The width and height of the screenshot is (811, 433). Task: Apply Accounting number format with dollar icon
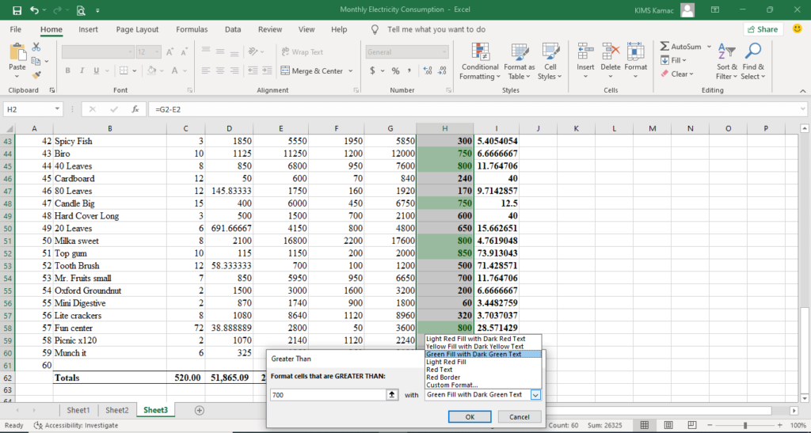pos(372,70)
